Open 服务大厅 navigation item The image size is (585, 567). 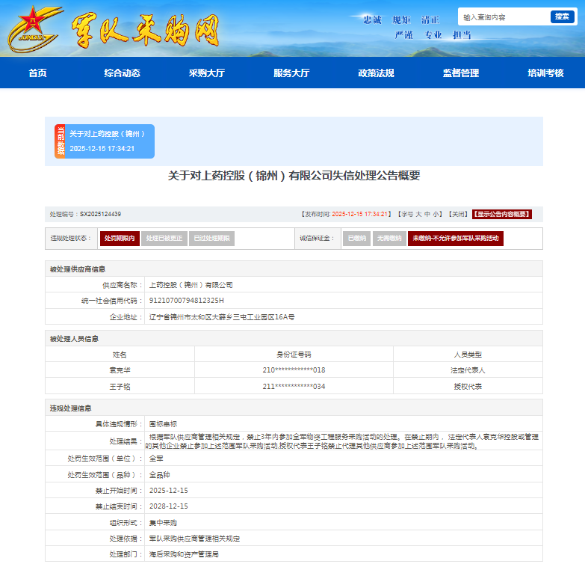pos(291,73)
